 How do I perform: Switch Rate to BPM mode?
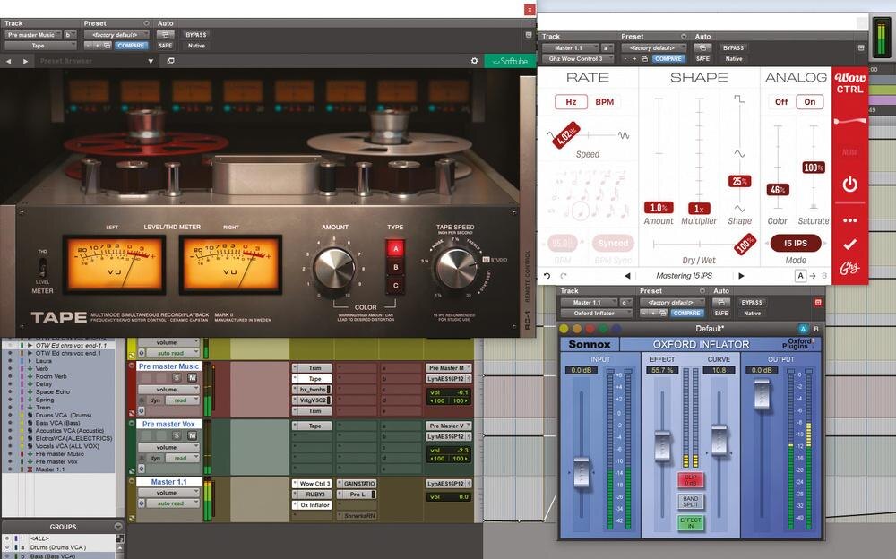point(605,102)
